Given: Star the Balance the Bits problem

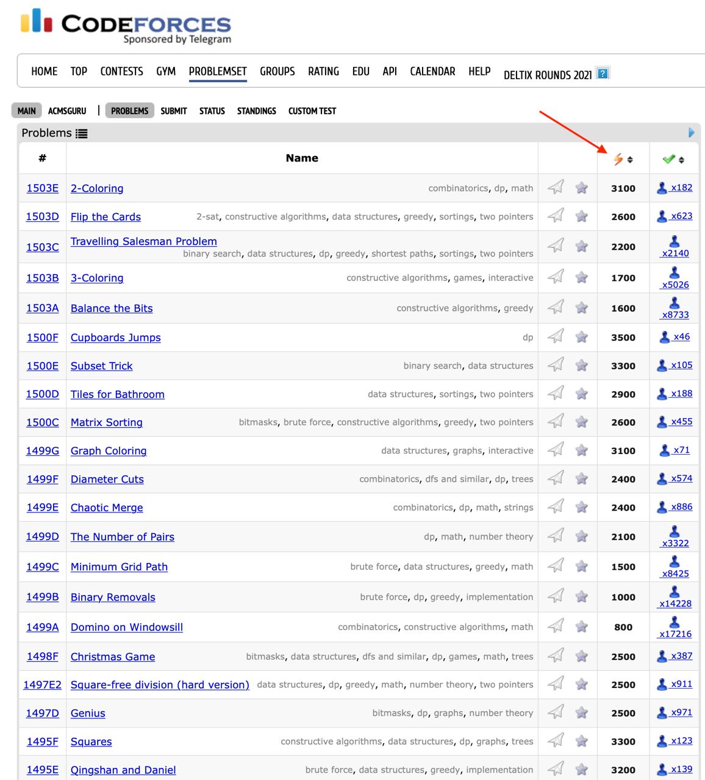Looking at the screenshot, I should [x=582, y=308].
